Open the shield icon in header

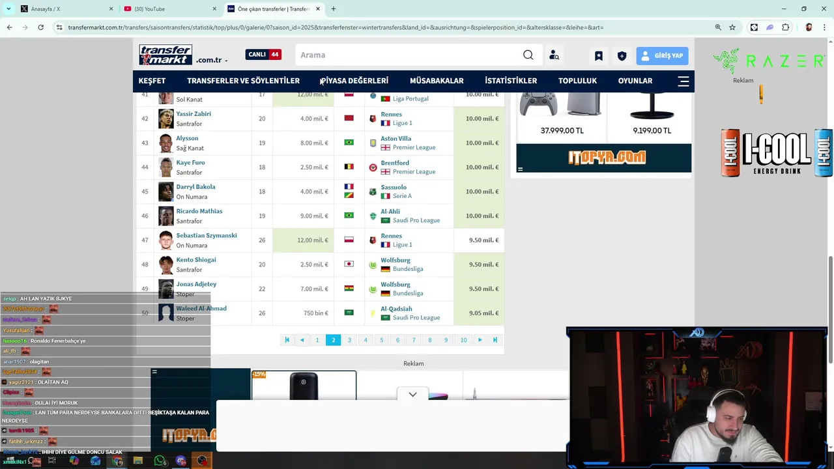point(622,56)
